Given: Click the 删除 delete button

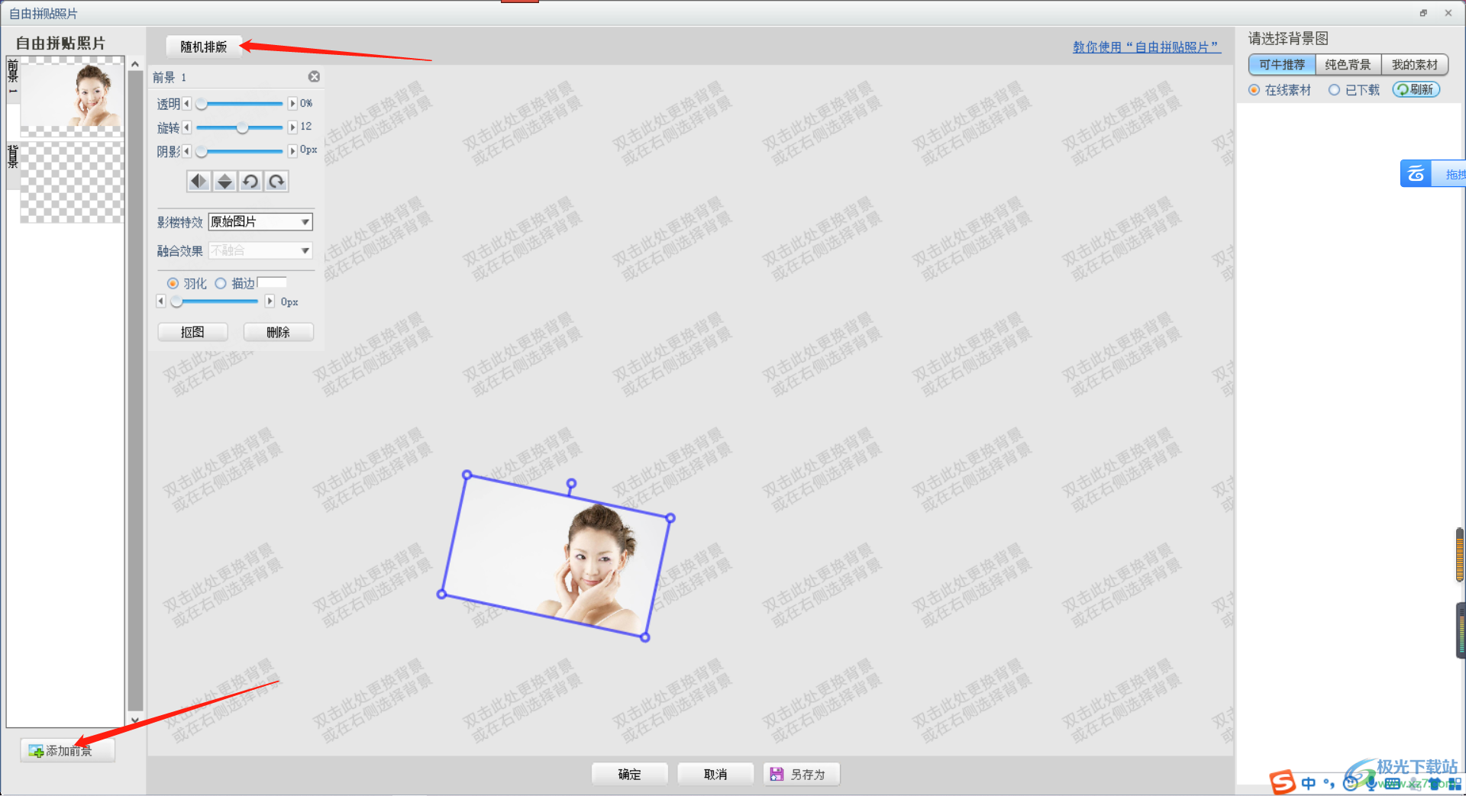Looking at the screenshot, I should [x=278, y=332].
